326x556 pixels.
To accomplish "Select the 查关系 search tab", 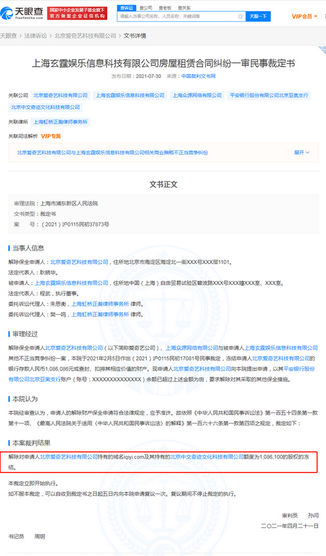I will pyautogui.click(x=184, y=8).
